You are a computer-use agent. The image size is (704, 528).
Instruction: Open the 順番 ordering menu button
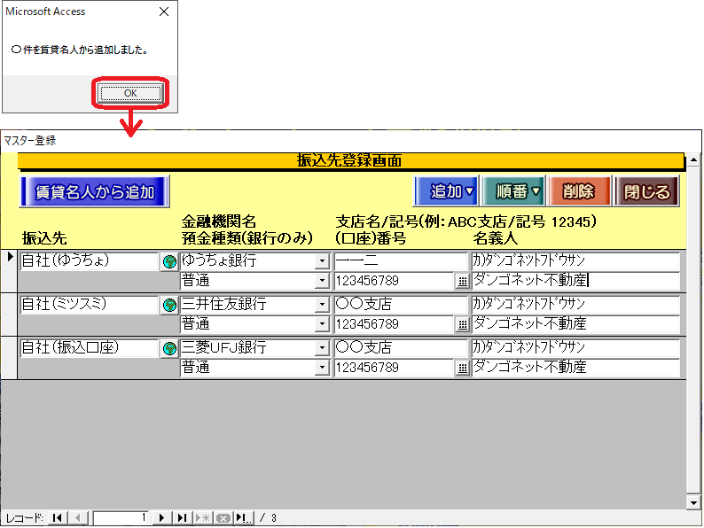512,191
